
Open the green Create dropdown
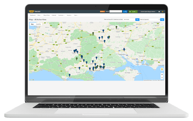(x=133, y=11)
